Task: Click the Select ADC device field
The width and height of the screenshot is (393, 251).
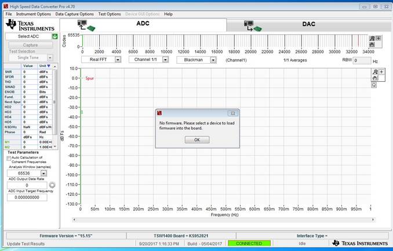Action: coord(28,37)
